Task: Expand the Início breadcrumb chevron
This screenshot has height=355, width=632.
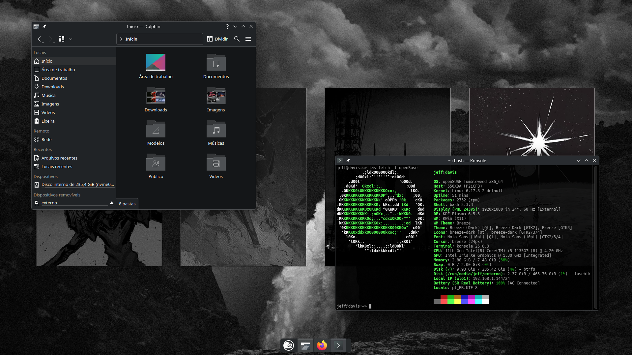Action: tap(121, 39)
